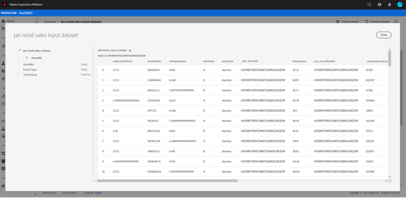This screenshot has height=198, width=406.
Task: Open the flask sidebar icon
Action: pos(3,128)
